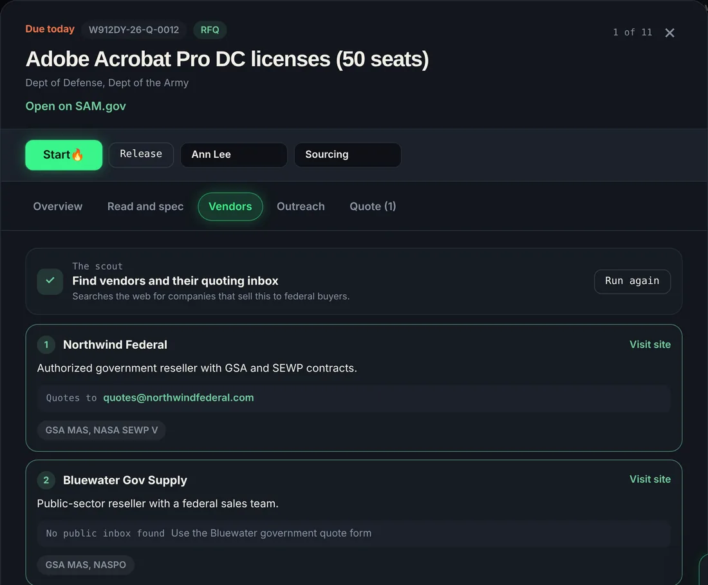Click Run again for the scout

632,281
